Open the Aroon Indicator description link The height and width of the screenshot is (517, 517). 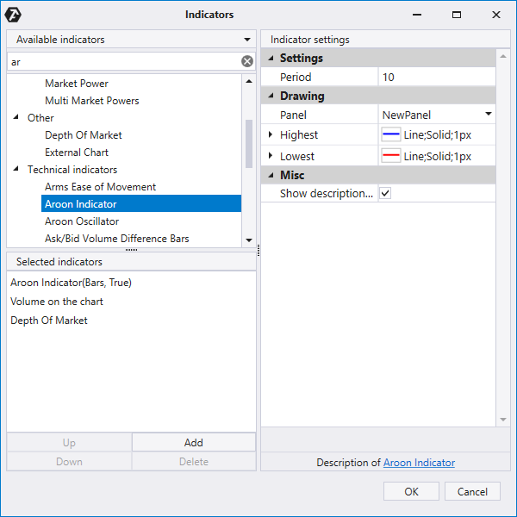click(x=419, y=463)
